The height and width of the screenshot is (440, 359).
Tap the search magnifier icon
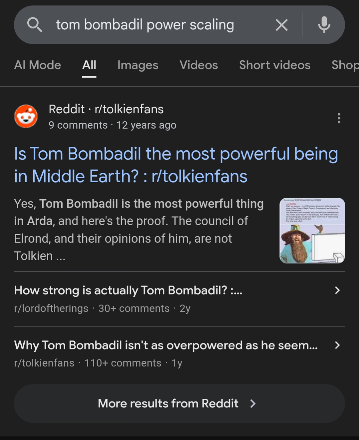coord(35,25)
